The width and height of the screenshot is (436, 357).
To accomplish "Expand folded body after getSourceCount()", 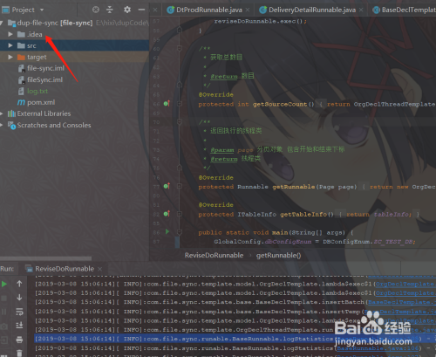I will [321, 104].
